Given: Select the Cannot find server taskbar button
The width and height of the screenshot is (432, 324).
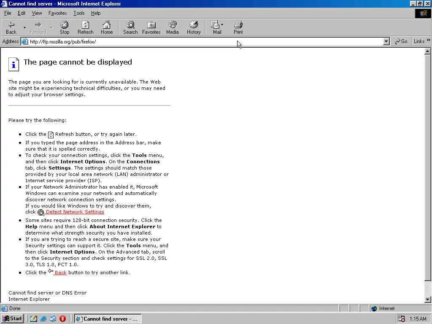Looking at the screenshot, I should coord(108,319).
